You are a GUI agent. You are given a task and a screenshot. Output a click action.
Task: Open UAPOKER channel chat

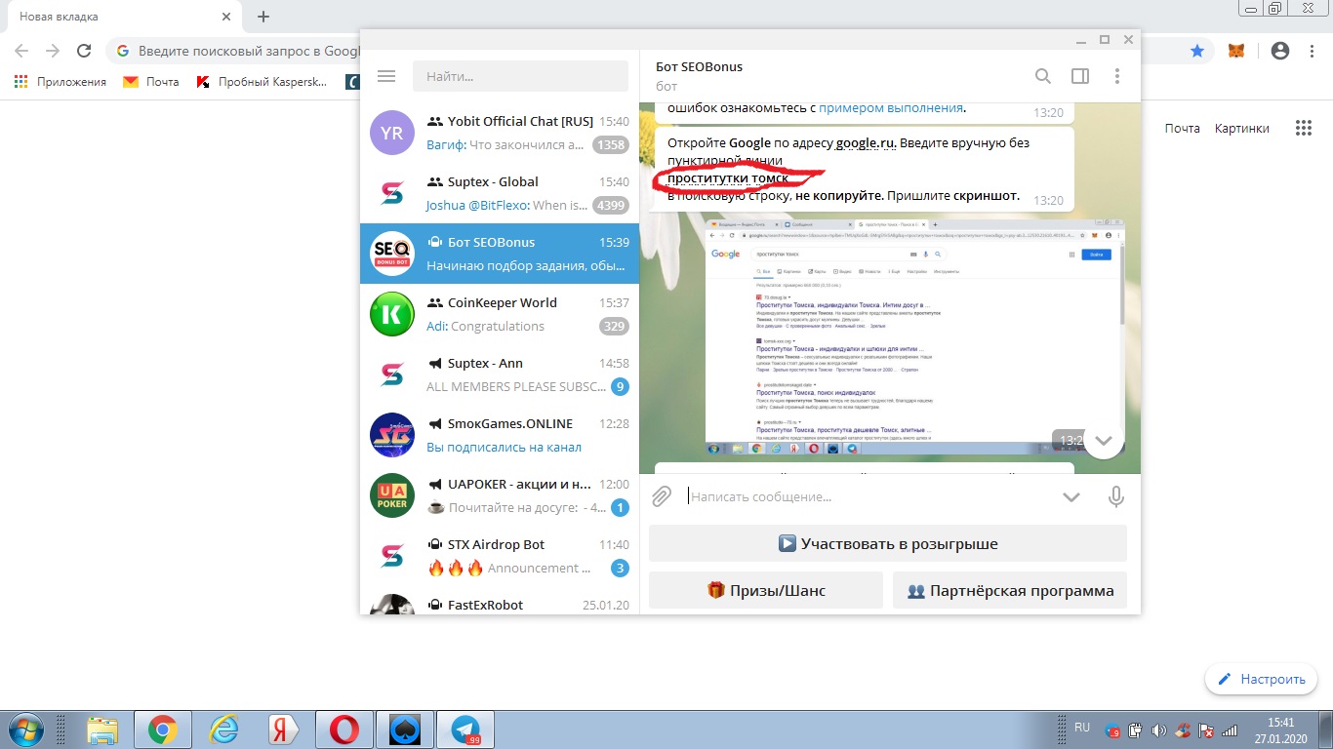500,496
